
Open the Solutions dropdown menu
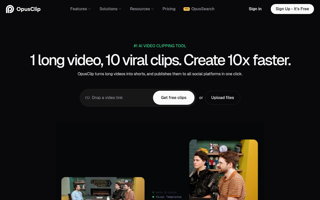pyautogui.click(x=110, y=9)
